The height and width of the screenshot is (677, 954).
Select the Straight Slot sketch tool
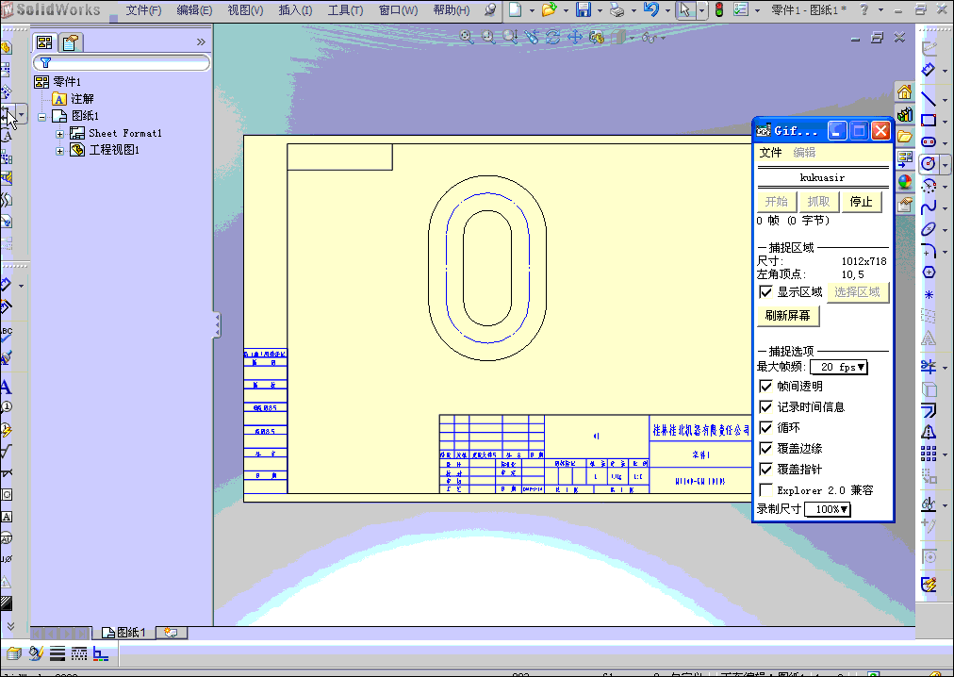tap(929, 141)
